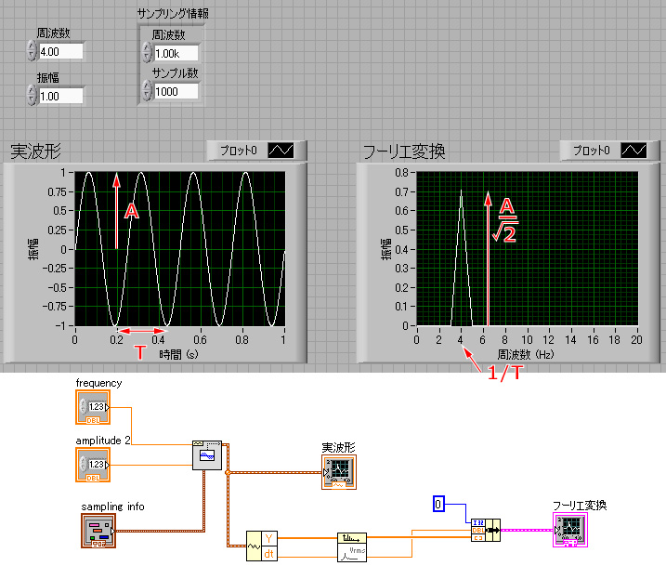666x566 pixels.
Task: Click the Vrms spectrum measurement node
Action: click(x=351, y=546)
